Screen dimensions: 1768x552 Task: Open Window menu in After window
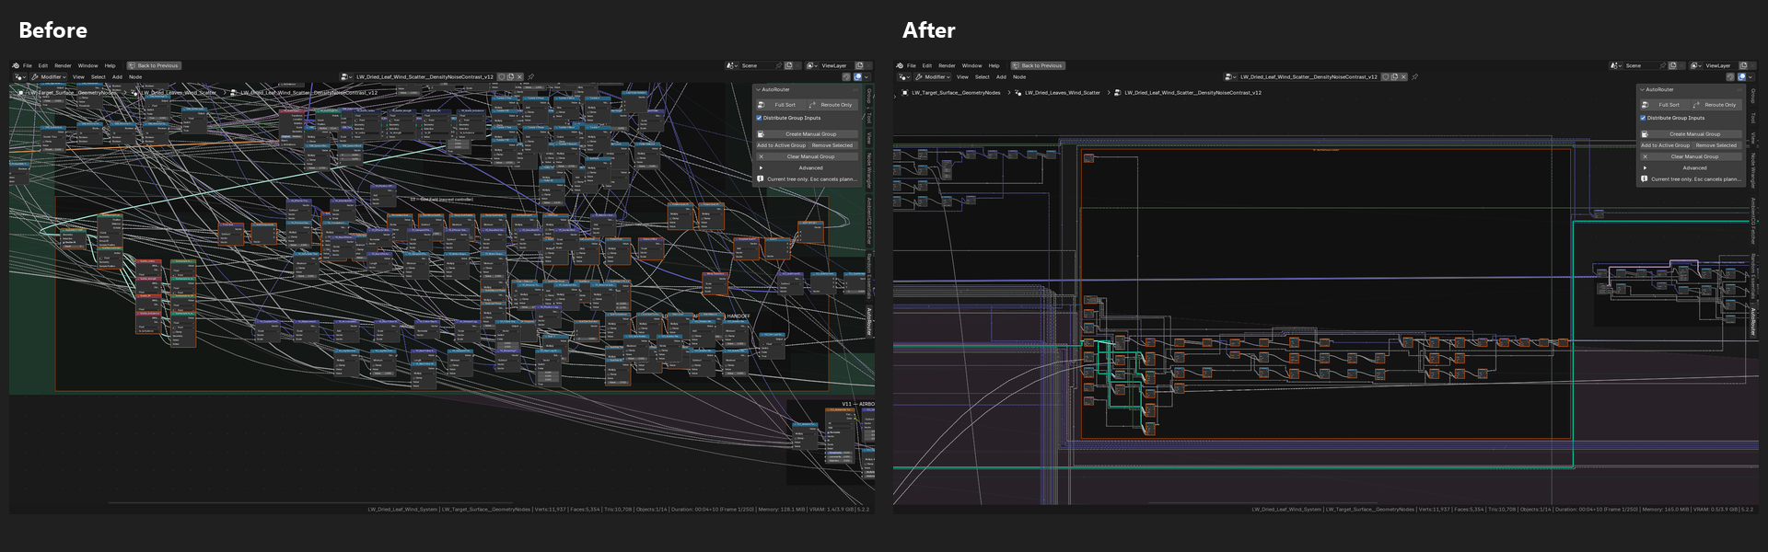click(x=971, y=65)
